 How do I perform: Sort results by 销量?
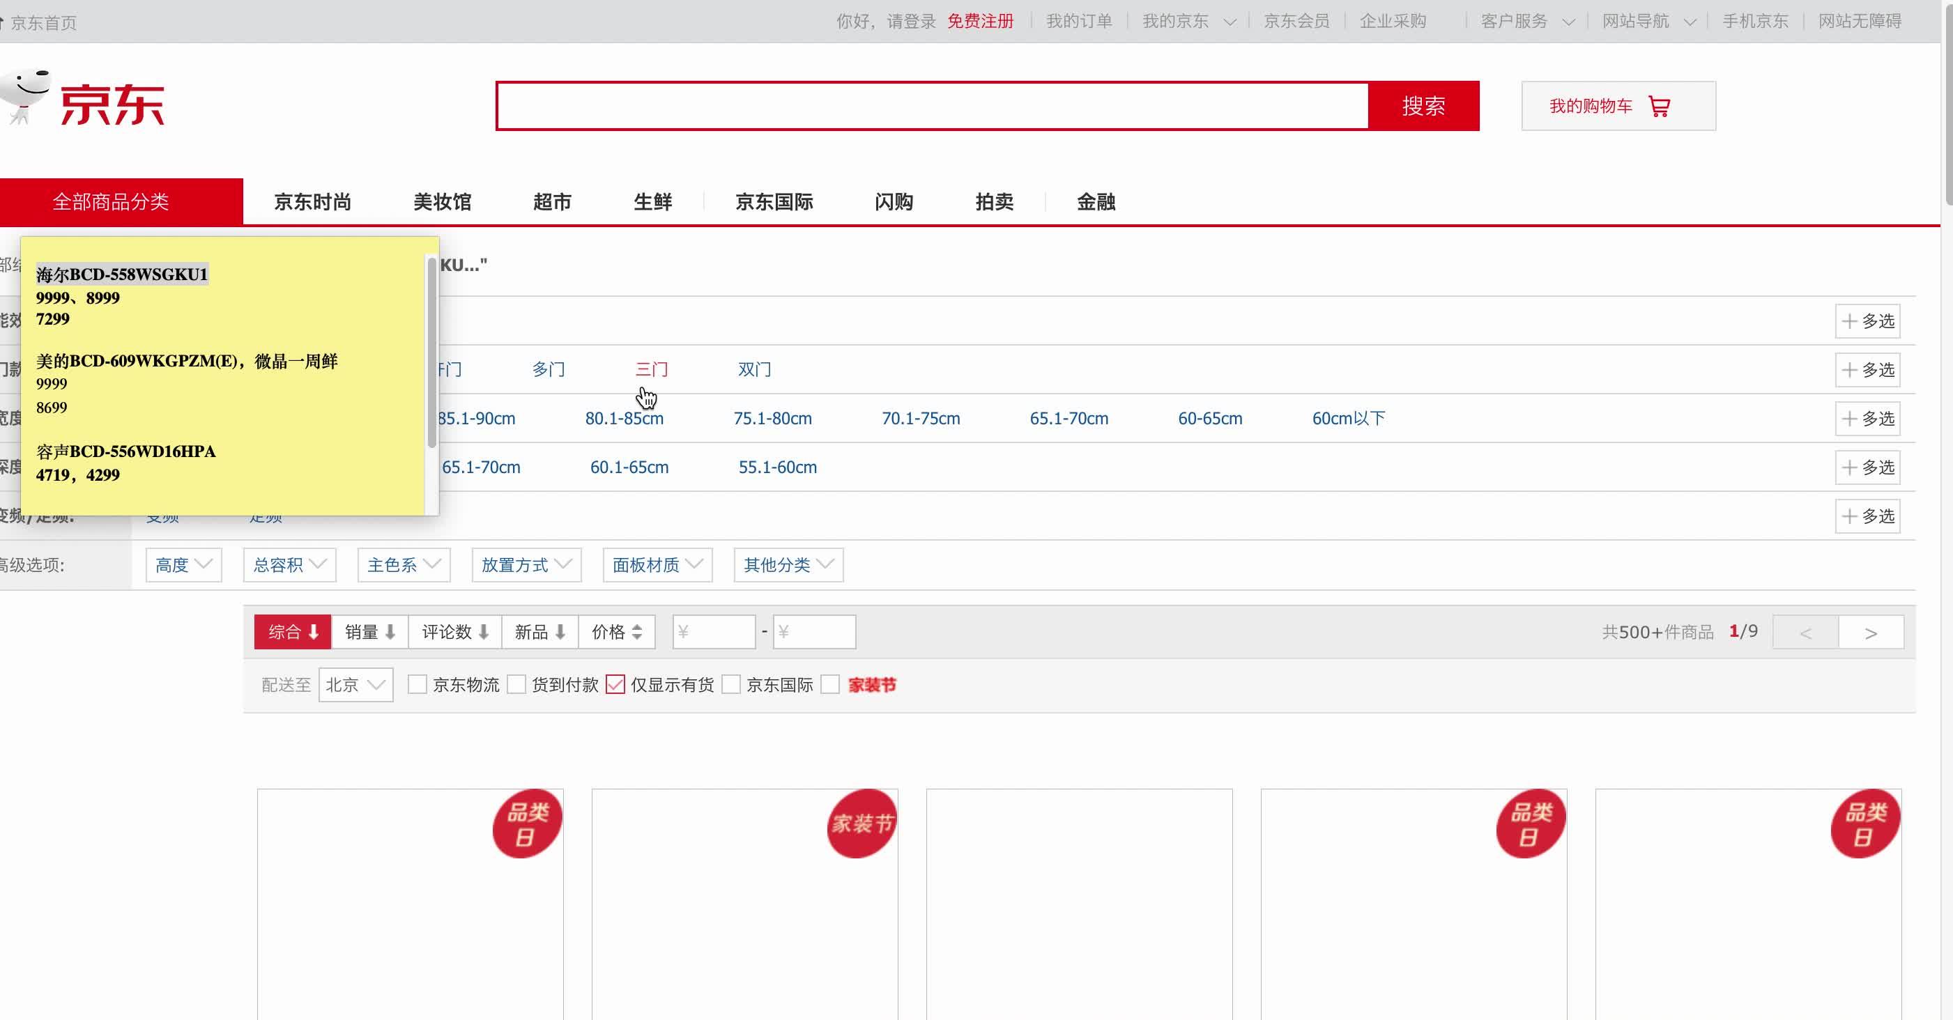pyautogui.click(x=370, y=632)
